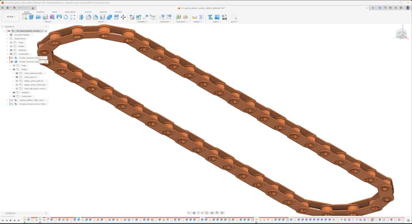Expand the Comments panel

click(x=46, y=213)
